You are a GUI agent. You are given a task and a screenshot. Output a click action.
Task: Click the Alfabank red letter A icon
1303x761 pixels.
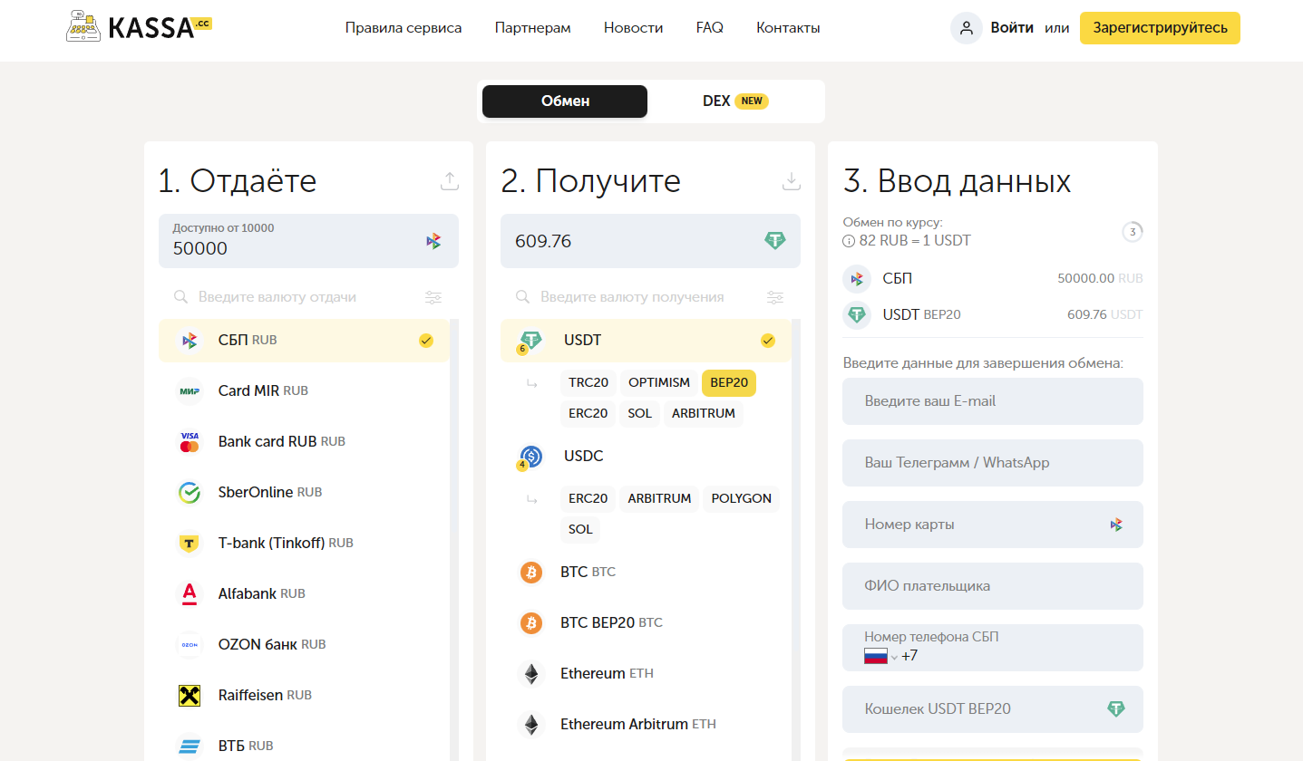coord(190,593)
